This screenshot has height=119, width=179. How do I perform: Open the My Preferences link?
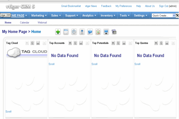124,6
